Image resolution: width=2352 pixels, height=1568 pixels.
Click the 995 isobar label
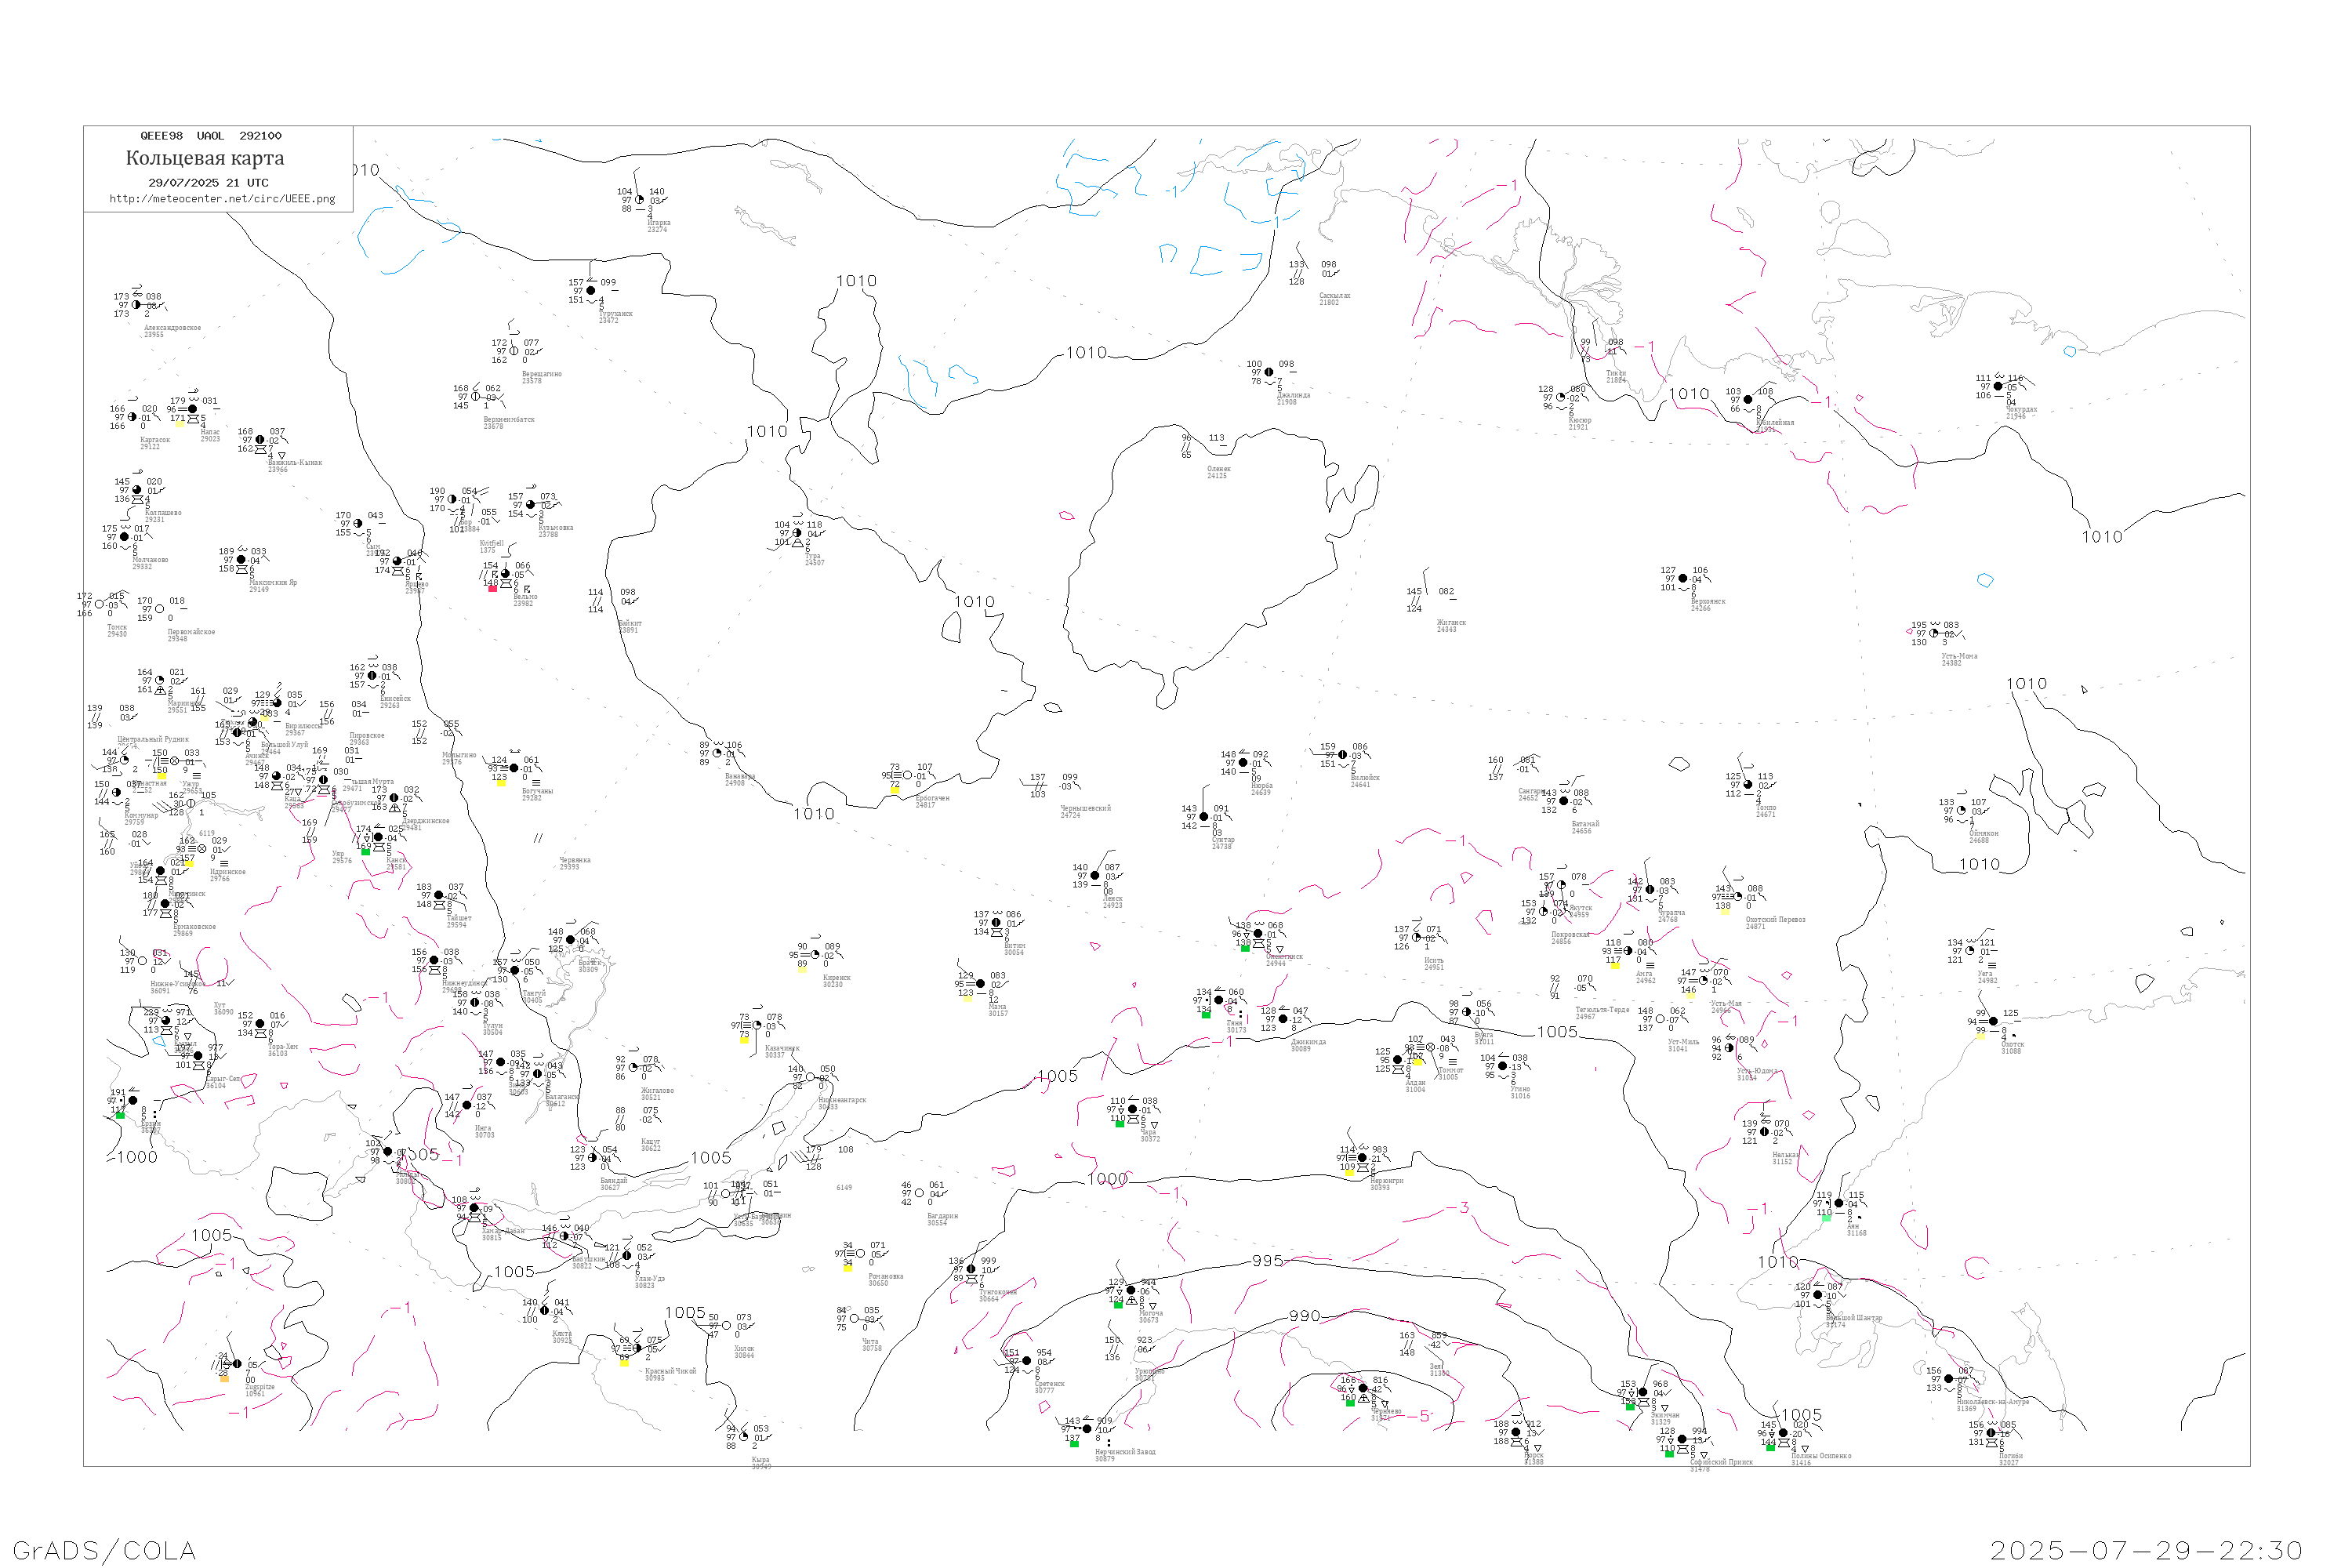1267,1261
